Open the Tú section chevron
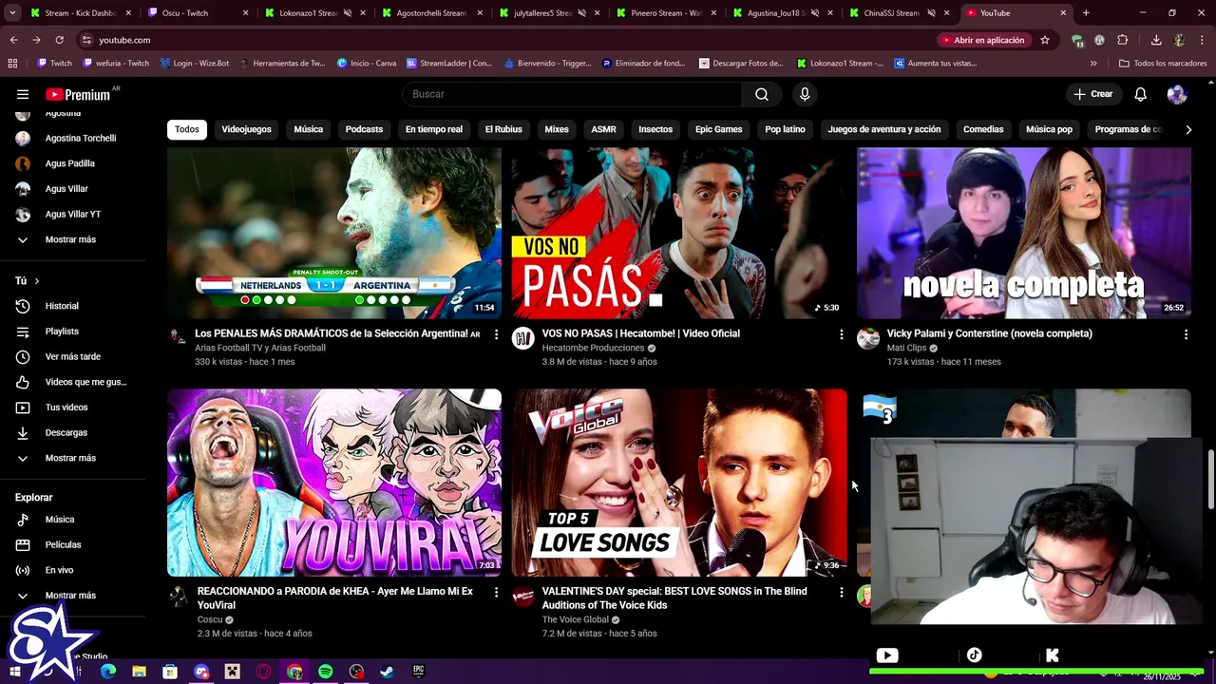 pyautogui.click(x=37, y=281)
